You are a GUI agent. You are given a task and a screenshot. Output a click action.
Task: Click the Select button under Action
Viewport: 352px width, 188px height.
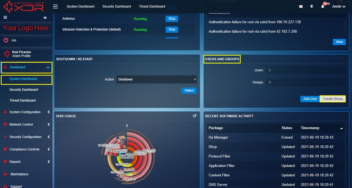pyautogui.click(x=189, y=90)
